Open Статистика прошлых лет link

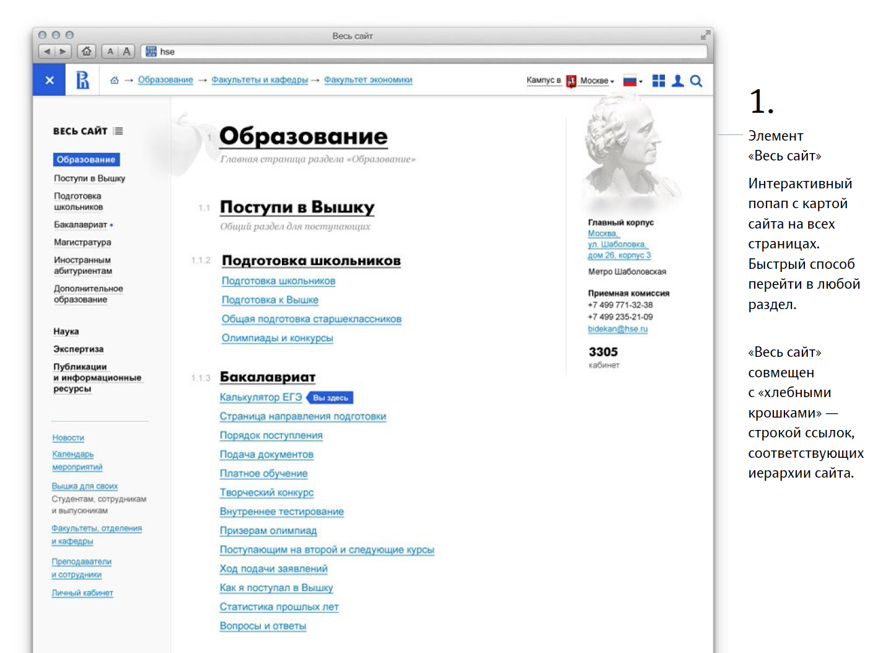[x=279, y=607]
